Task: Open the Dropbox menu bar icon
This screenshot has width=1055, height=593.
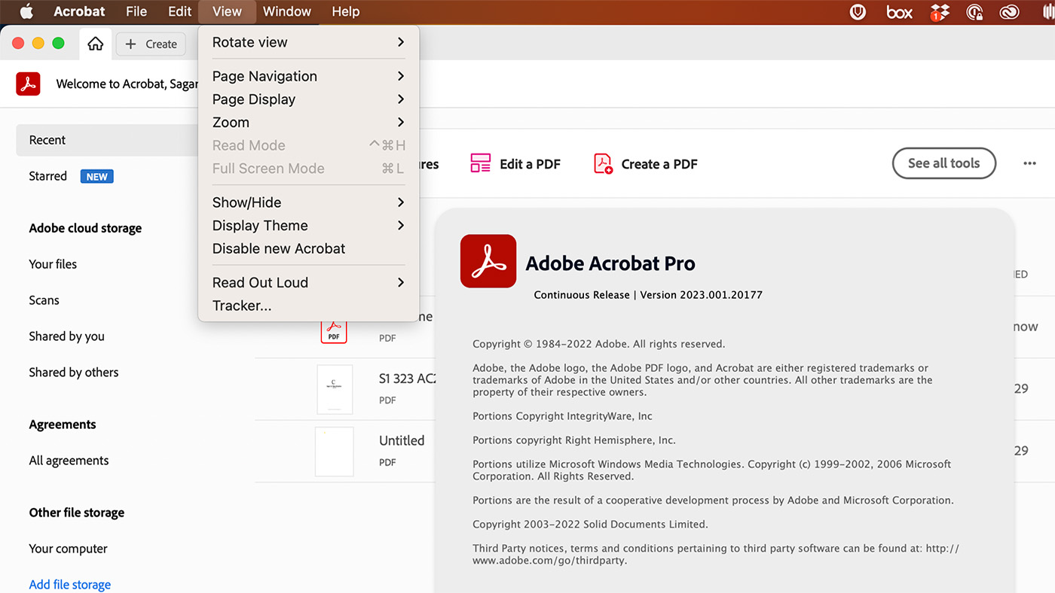Action: (x=940, y=12)
